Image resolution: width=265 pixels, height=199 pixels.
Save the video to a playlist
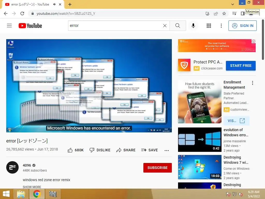[150, 150]
